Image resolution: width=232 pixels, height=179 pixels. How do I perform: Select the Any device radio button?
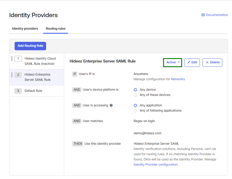click(135, 90)
